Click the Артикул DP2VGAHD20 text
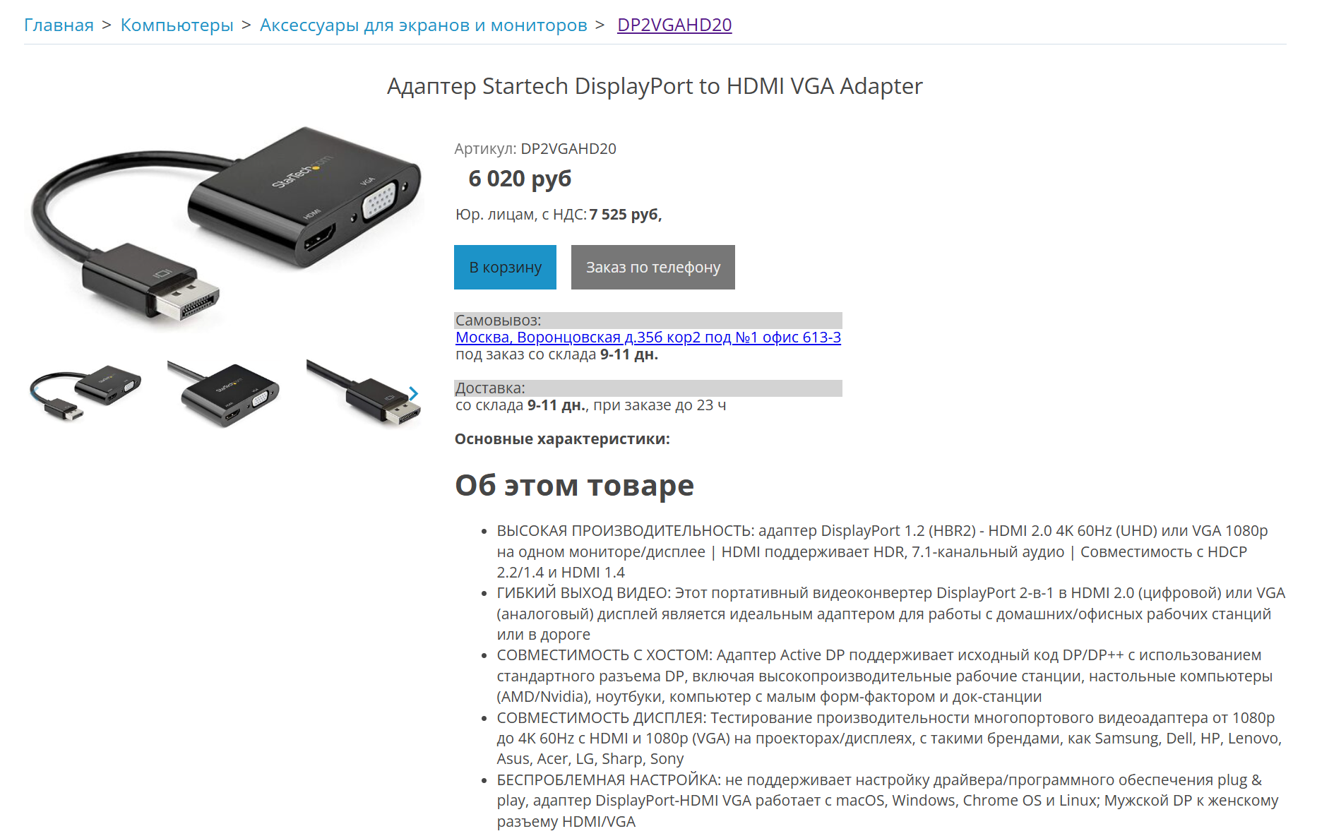The height and width of the screenshot is (836, 1317). point(535,149)
